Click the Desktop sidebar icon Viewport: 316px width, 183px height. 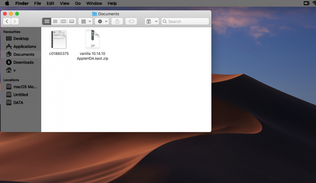9,38
